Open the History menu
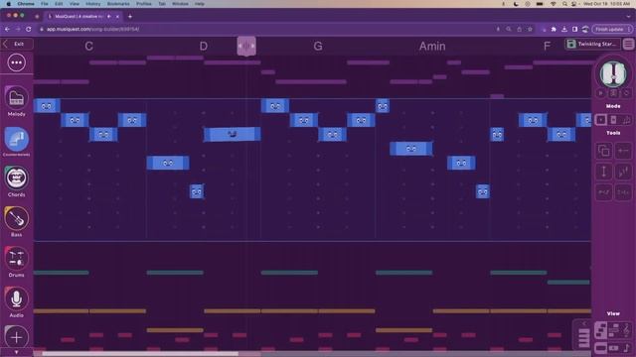The image size is (636, 357). tap(92, 4)
